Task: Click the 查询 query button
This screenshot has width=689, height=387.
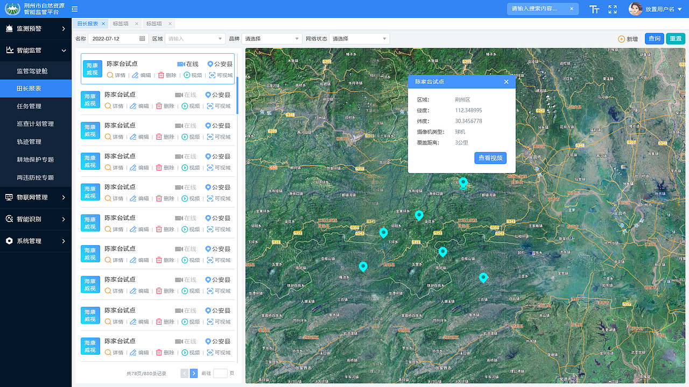Action: pyautogui.click(x=655, y=39)
